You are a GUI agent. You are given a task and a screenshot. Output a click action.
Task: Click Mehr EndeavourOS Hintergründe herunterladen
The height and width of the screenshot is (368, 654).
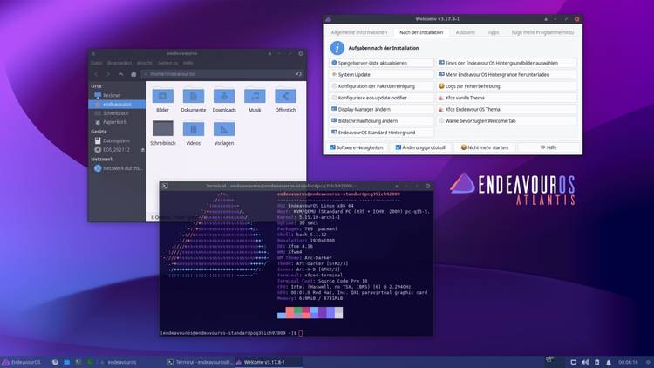(507, 75)
